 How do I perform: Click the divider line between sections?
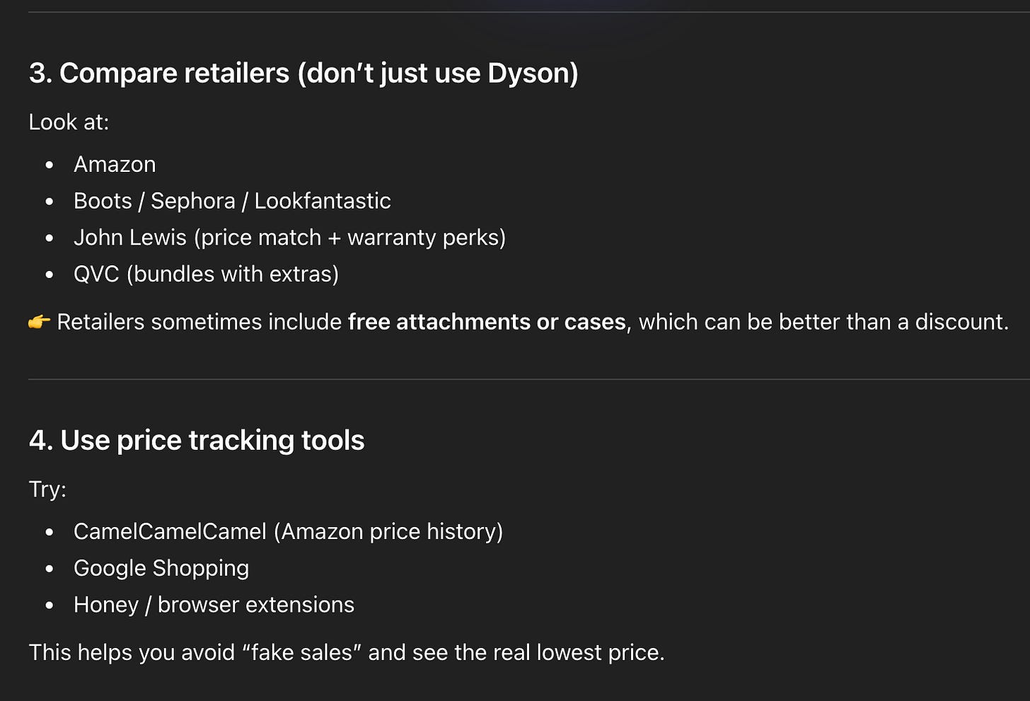[x=529, y=380]
